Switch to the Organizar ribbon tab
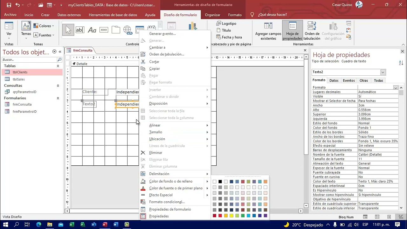 point(212,15)
